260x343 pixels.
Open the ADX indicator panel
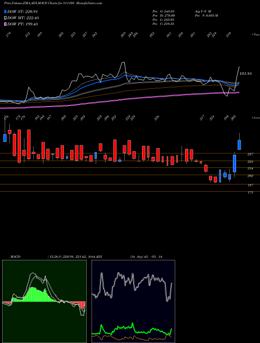point(133,301)
